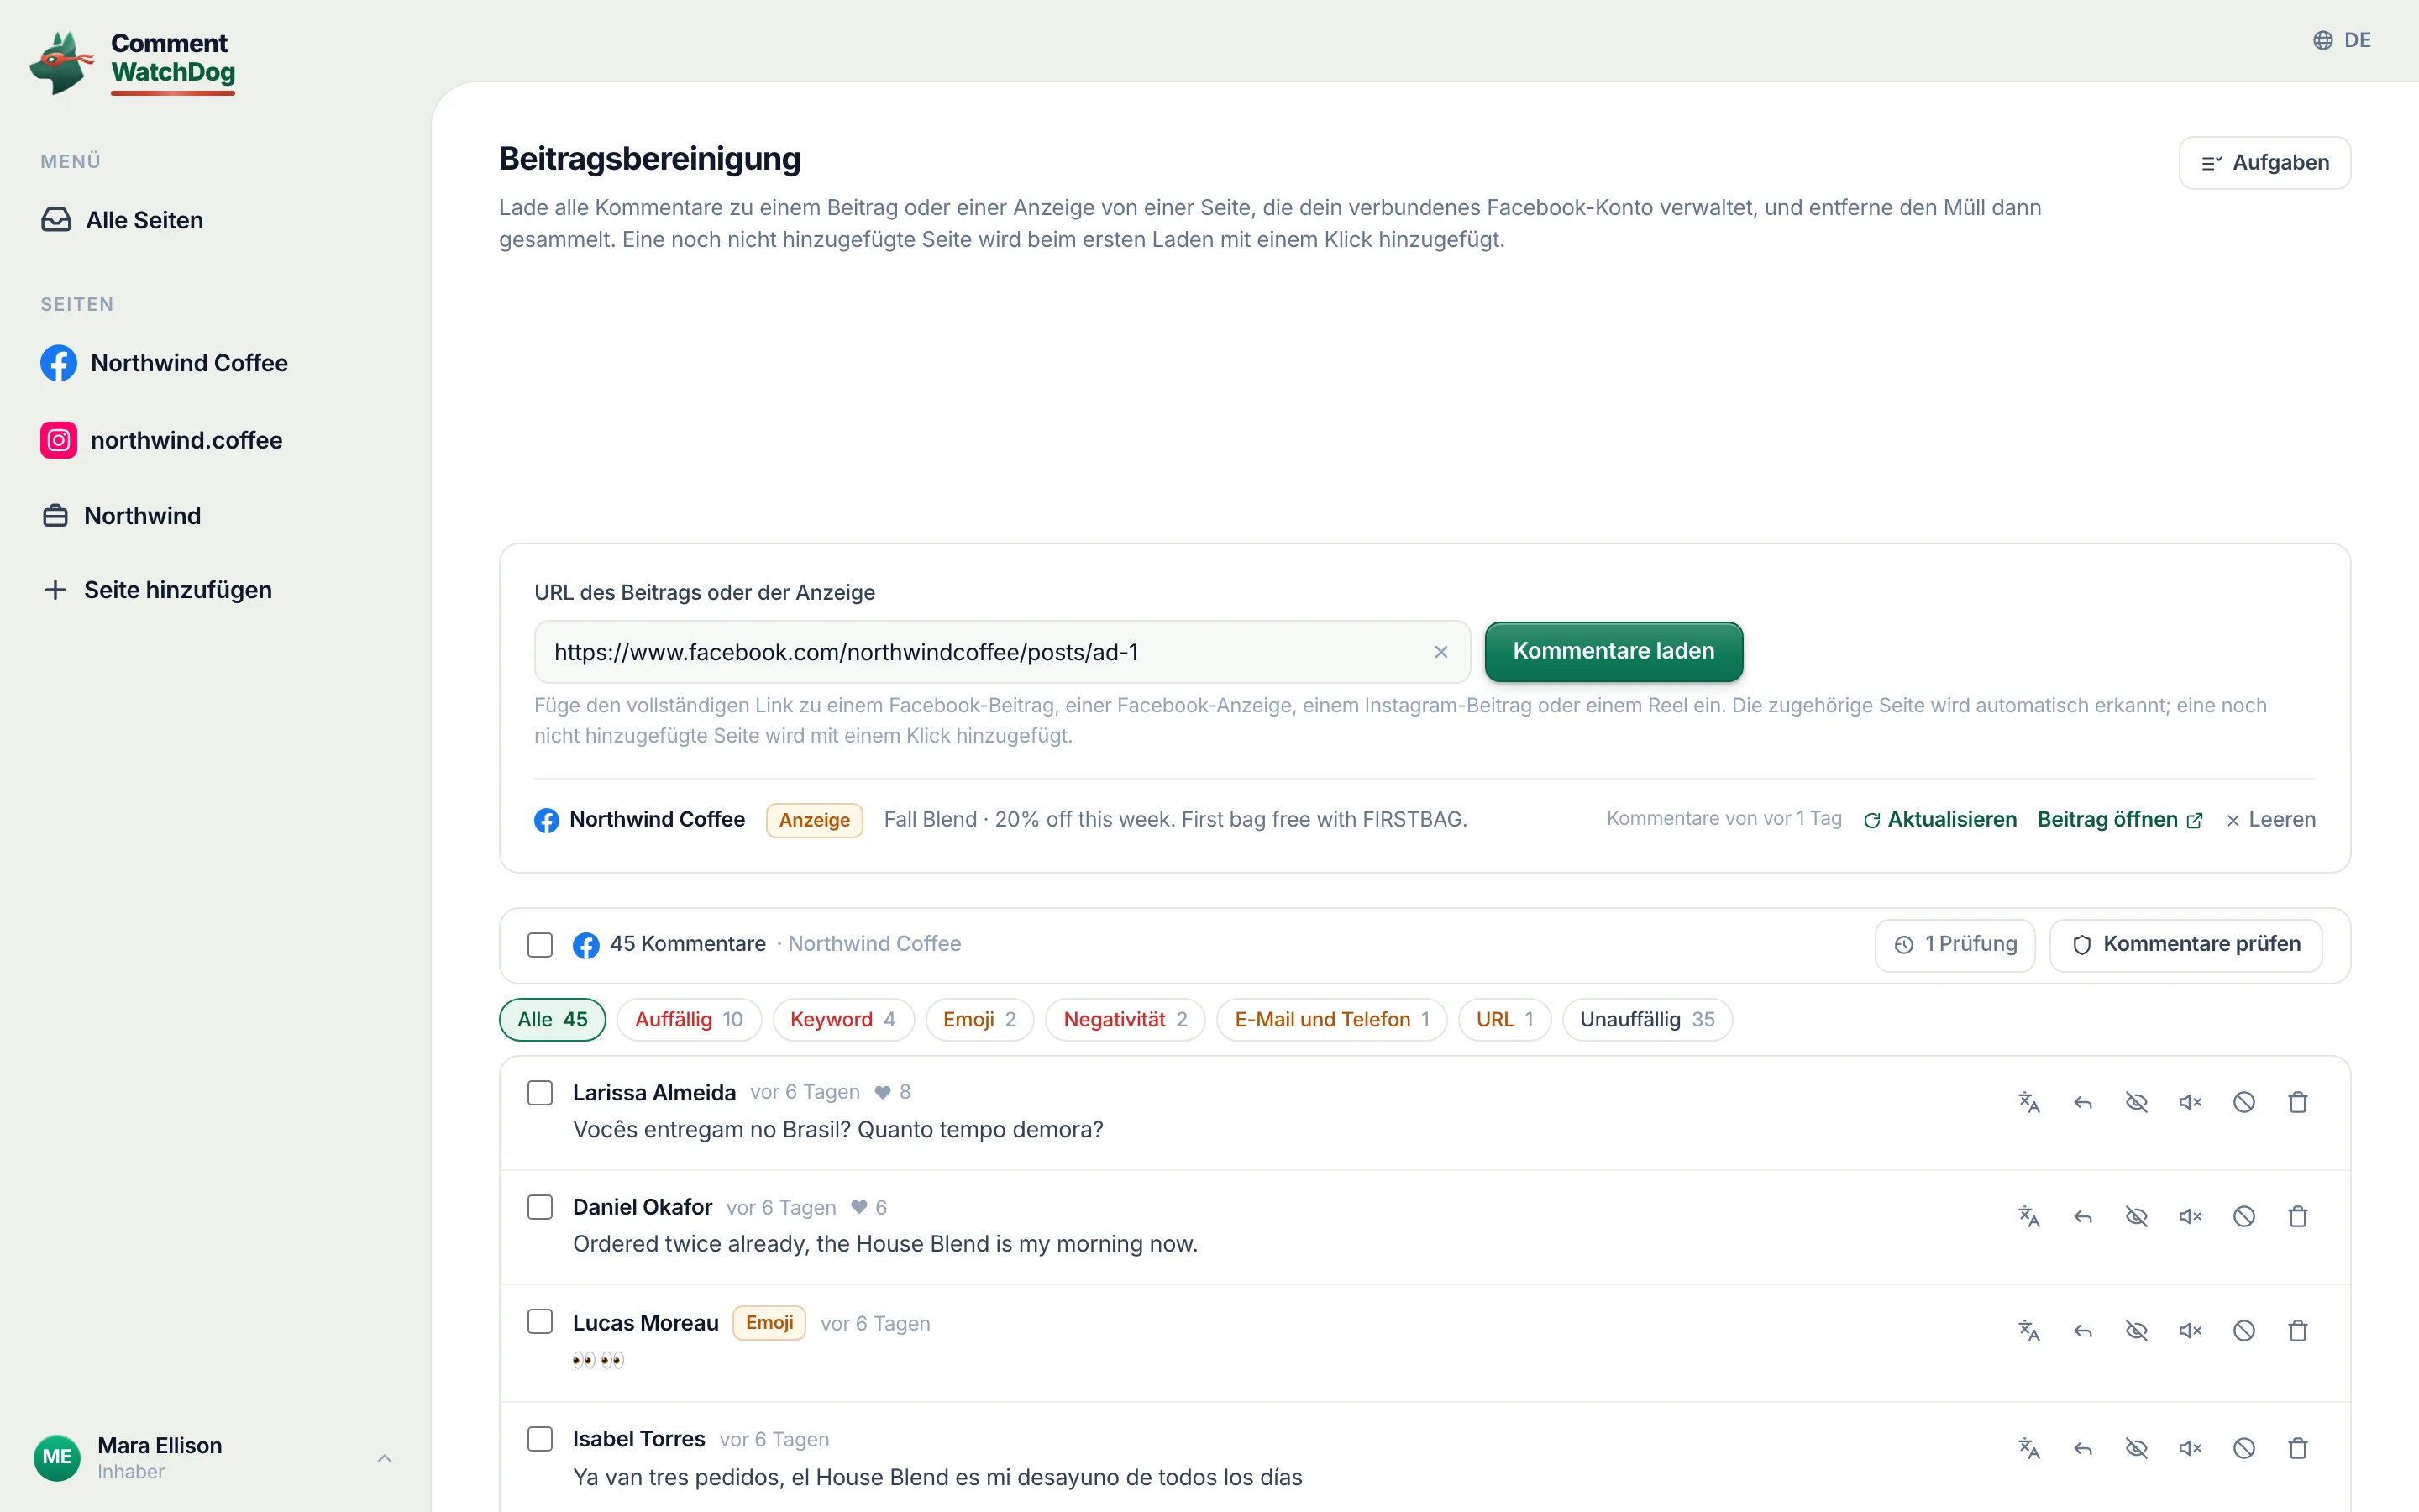Viewport: 2419px width, 1512px height.
Task: Click Aktualisieren to refresh comments
Action: coord(1939,819)
